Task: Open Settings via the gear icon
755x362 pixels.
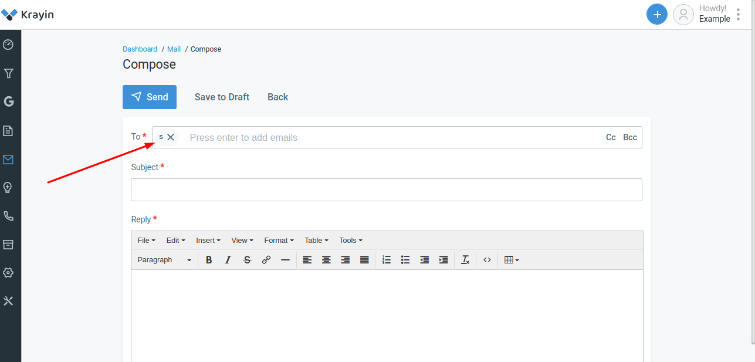Action: click(9, 272)
